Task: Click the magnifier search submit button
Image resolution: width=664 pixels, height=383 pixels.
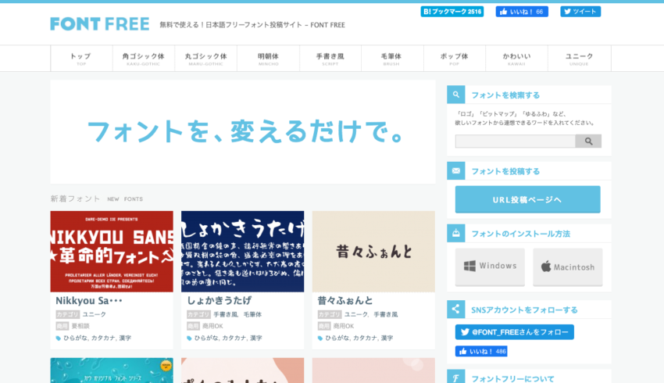Action: pos(588,141)
